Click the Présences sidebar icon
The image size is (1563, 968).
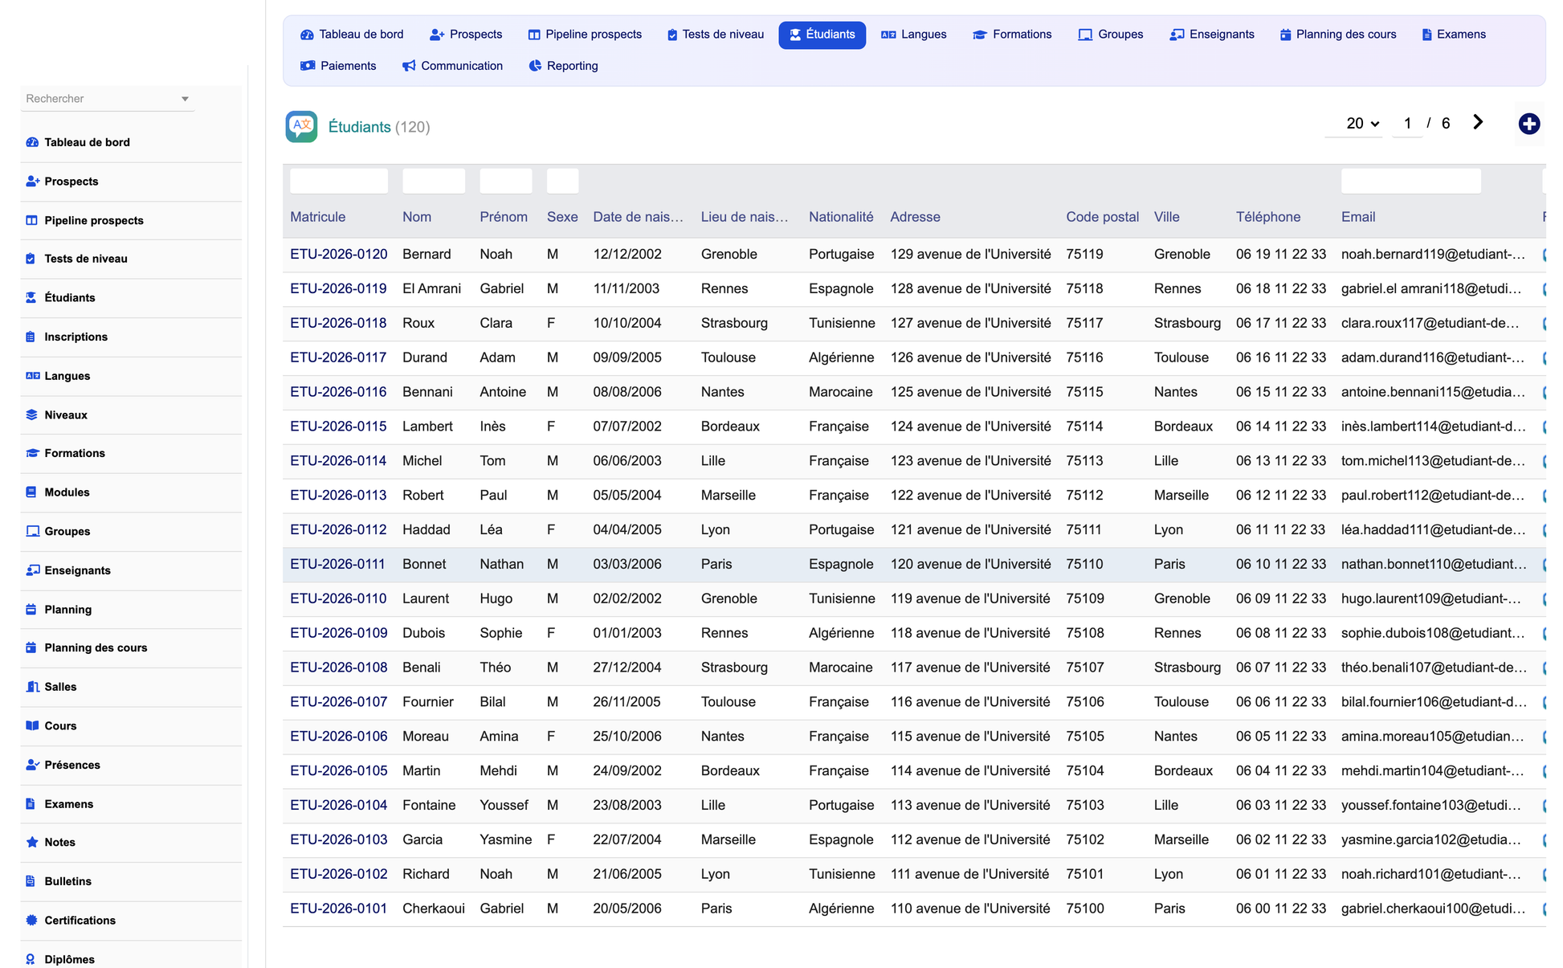click(33, 765)
